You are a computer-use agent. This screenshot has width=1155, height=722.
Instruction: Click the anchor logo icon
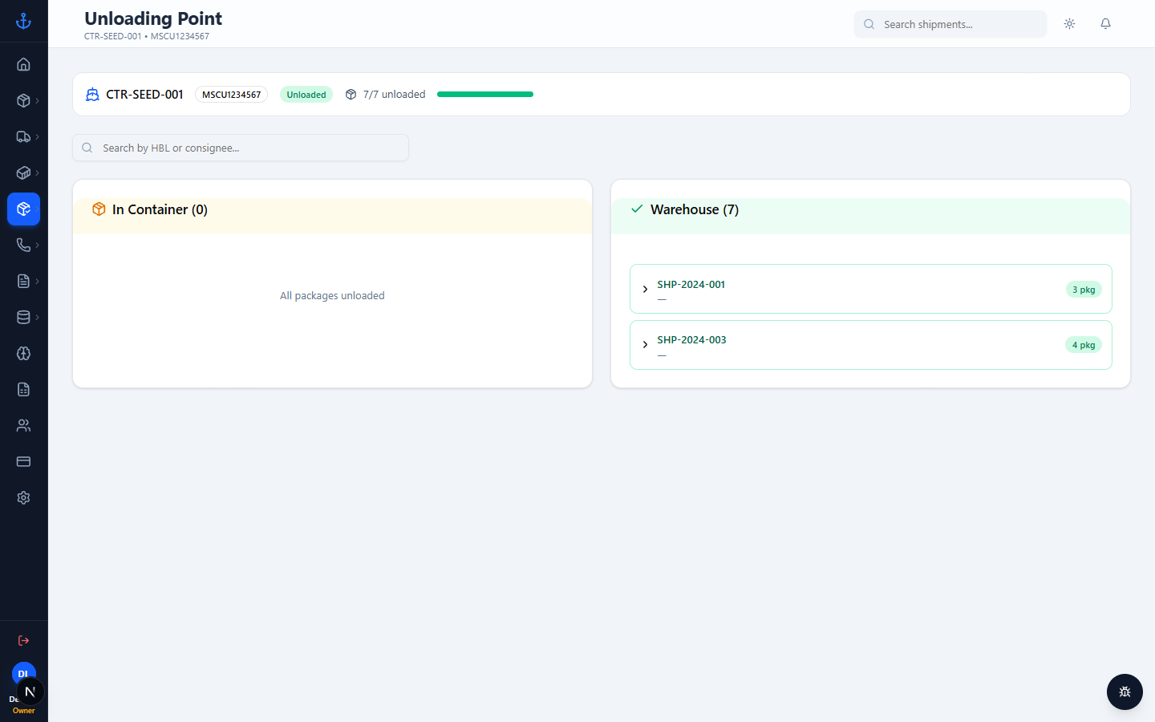click(23, 22)
